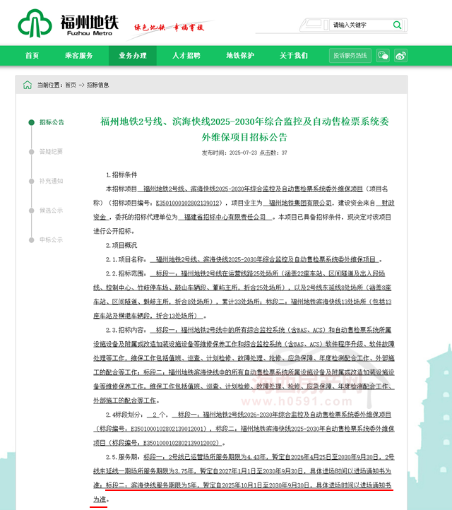Click 当前位置 label in breadcrumb
The image size is (452, 510).
(x=49, y=85)
